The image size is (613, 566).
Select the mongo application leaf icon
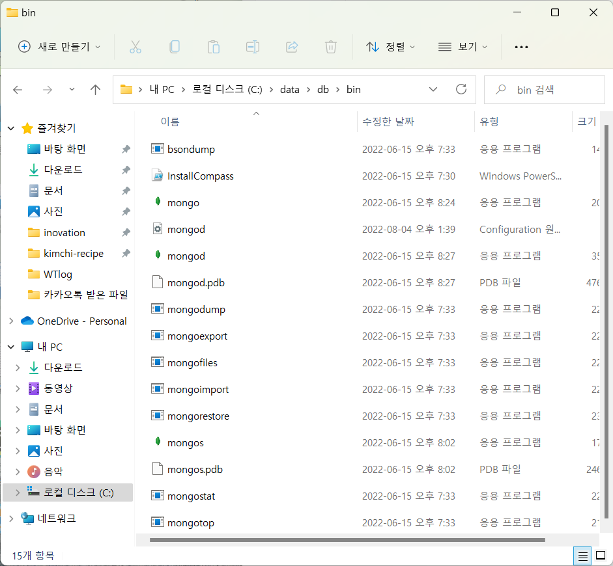click(x=158, y=202)
